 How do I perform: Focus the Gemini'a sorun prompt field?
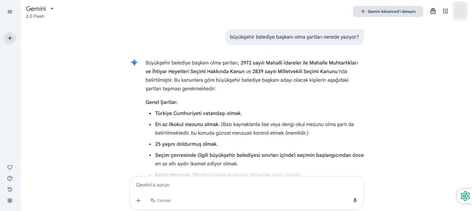click(x=247, y=185)
